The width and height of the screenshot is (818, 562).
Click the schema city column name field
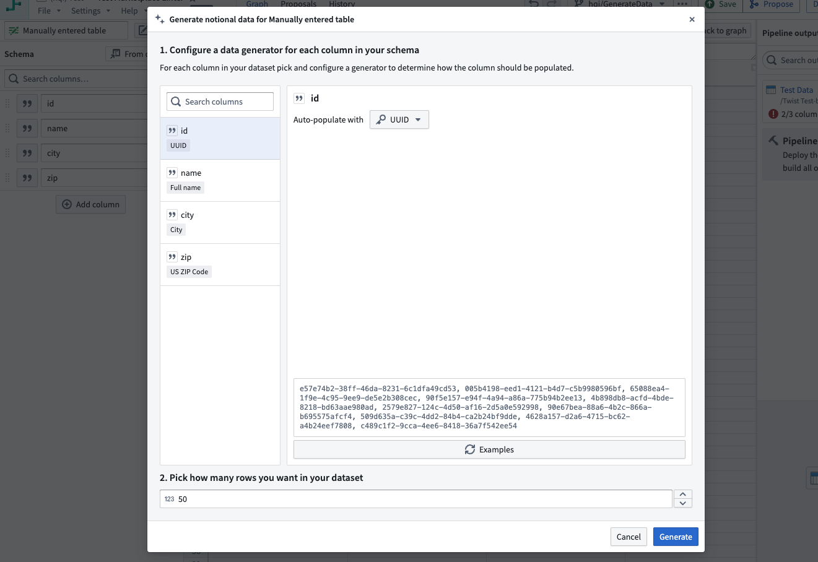pos(94,153)
